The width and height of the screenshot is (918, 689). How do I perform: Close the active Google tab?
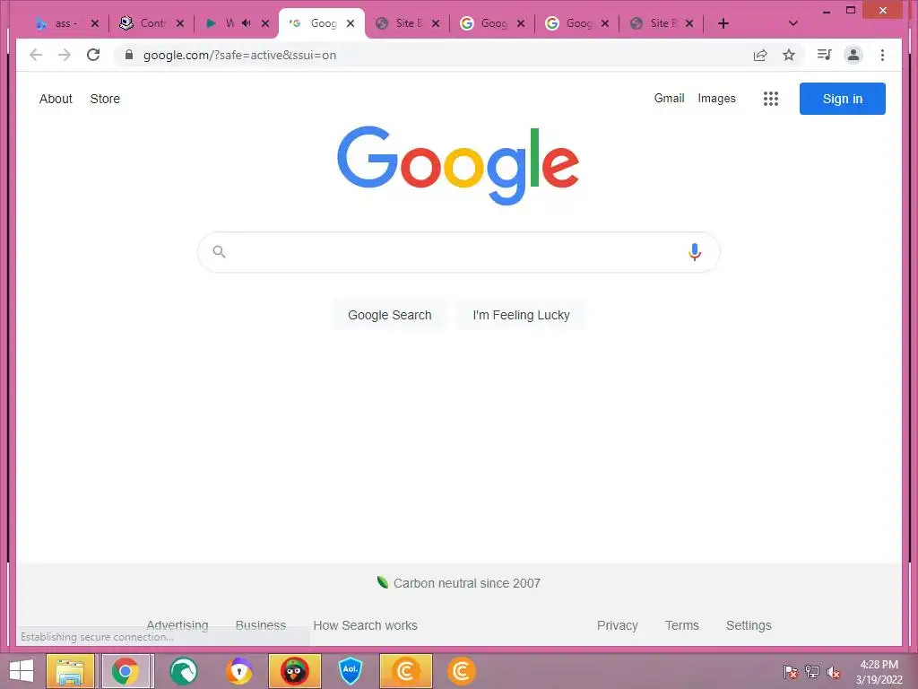[351, 23]
